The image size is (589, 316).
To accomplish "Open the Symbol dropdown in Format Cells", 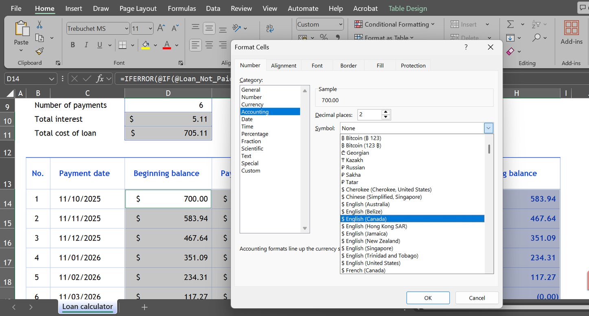I will click(x=488, y=128).
